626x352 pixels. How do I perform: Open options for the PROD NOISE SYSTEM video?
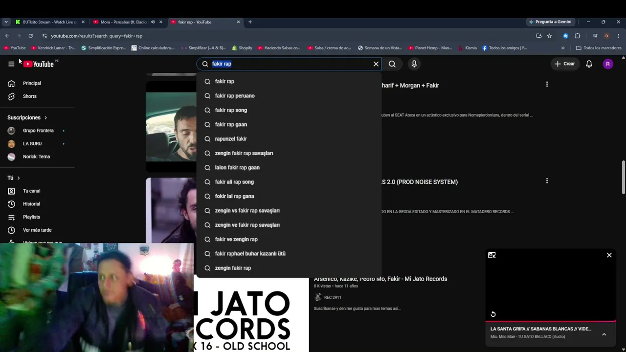[x=547, y=181]
